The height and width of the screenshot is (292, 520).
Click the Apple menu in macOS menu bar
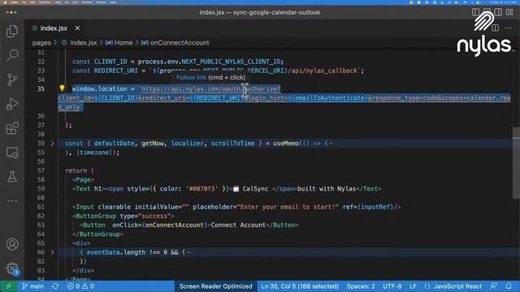point(5,2)
